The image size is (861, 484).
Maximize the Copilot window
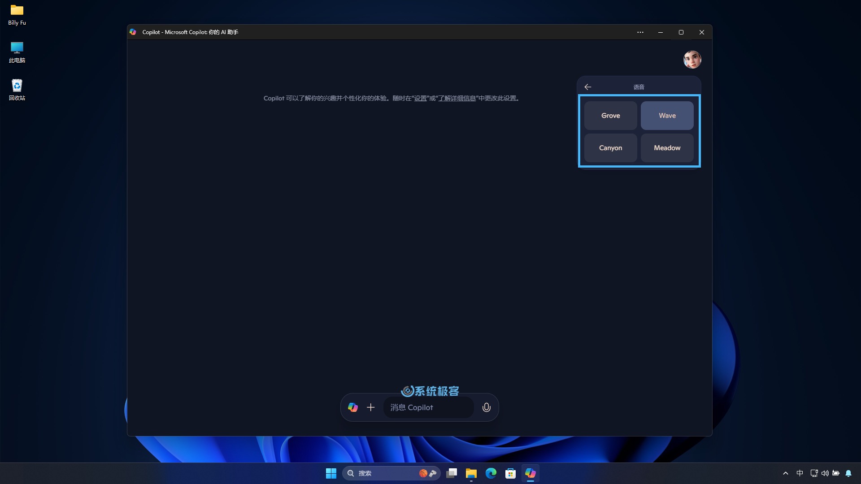click(x=681, y=32)
